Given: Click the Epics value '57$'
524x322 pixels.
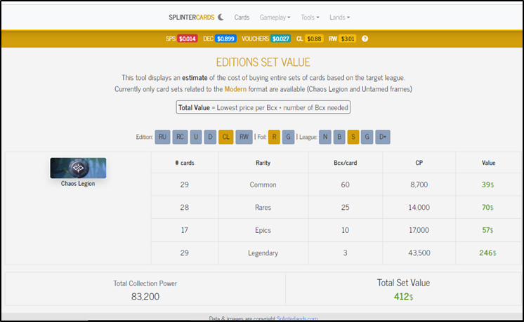Looking at the screenshot, I should pos(487,230).
